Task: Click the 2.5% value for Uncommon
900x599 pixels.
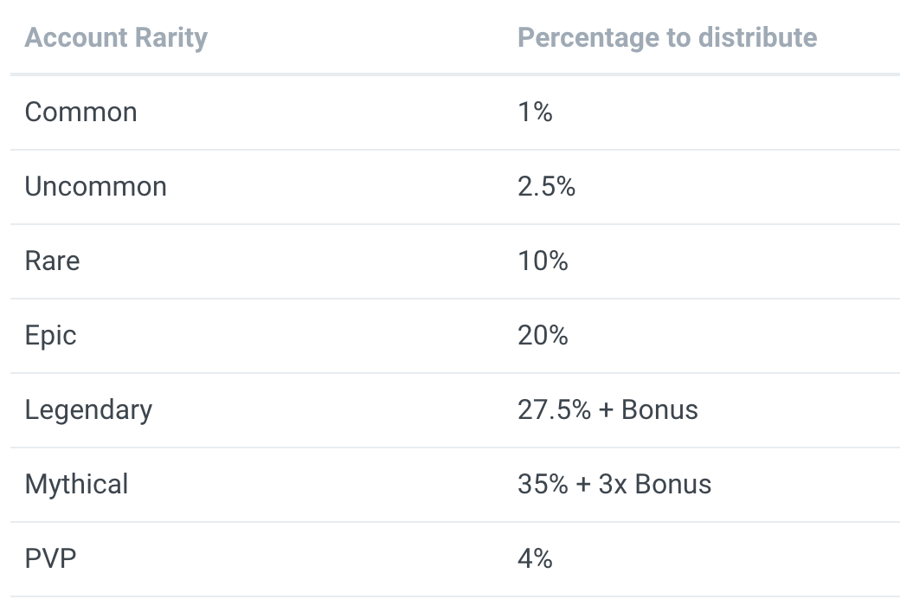Action: click(546, 187)
